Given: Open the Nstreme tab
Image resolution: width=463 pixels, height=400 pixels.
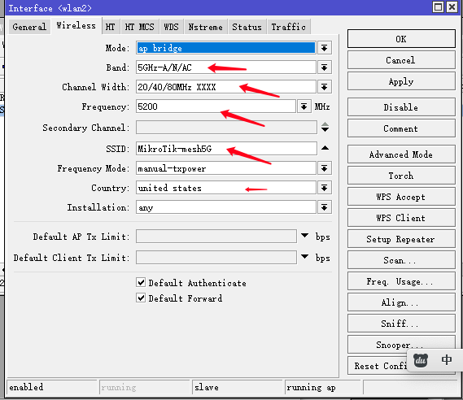Looking at the screenshot, I should click(206, 27).
